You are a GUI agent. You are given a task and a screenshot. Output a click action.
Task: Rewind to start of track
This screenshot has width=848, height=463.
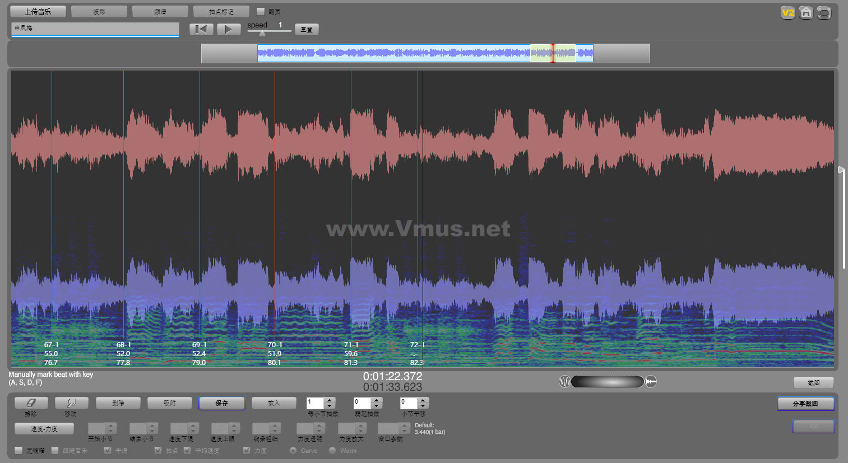(201, 29)
